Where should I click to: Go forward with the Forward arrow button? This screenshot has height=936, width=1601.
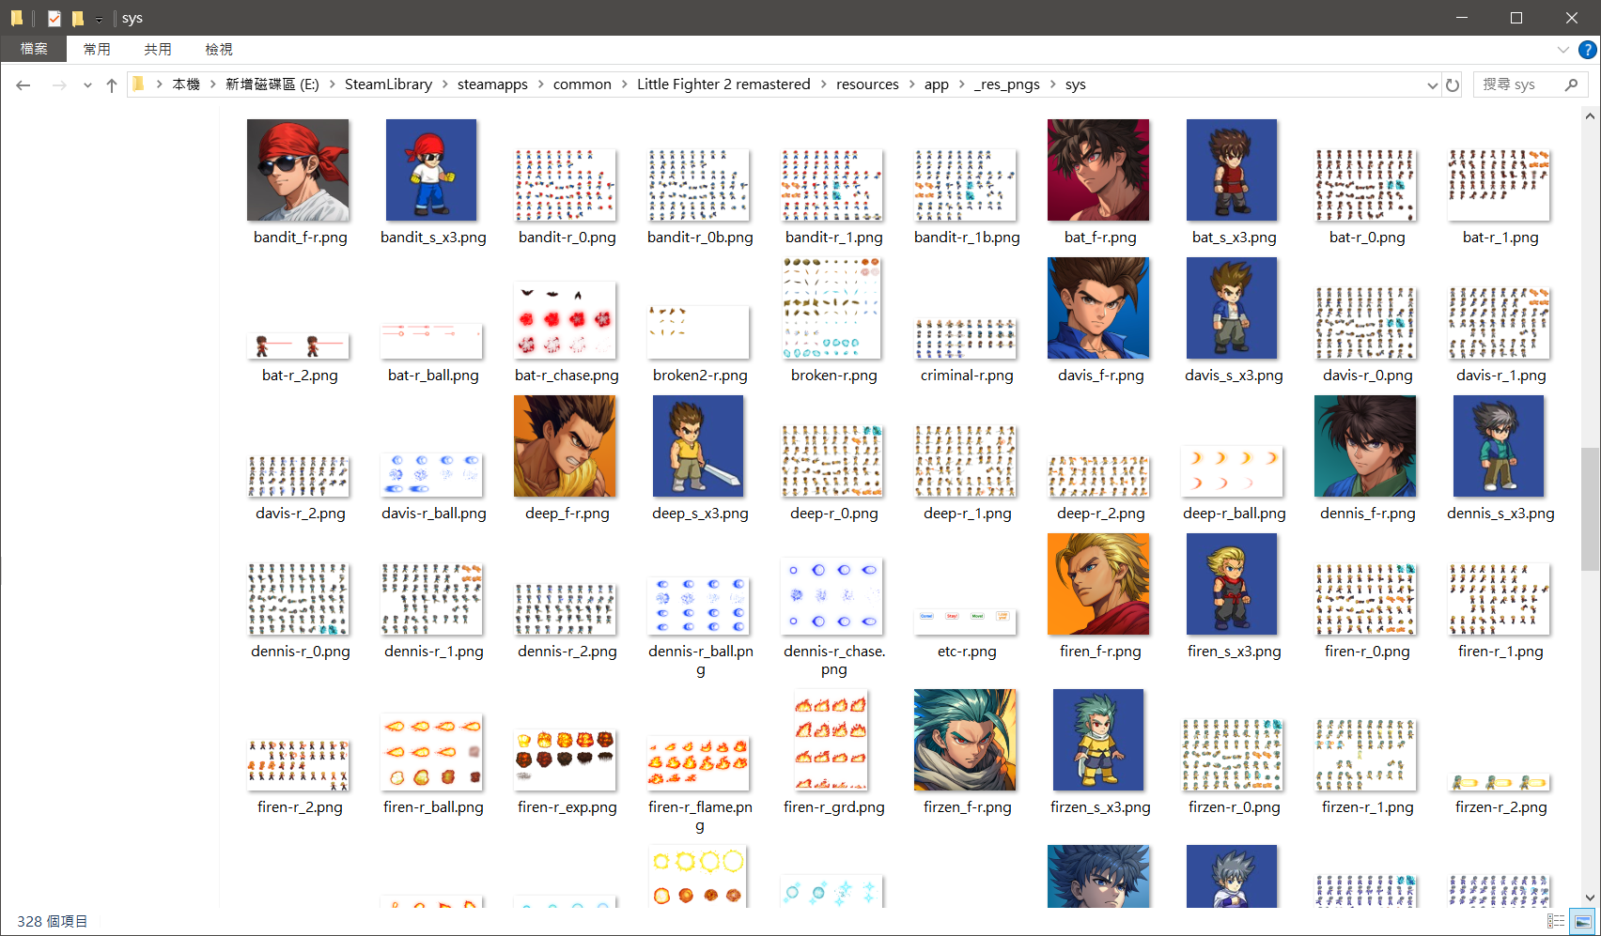59,85
